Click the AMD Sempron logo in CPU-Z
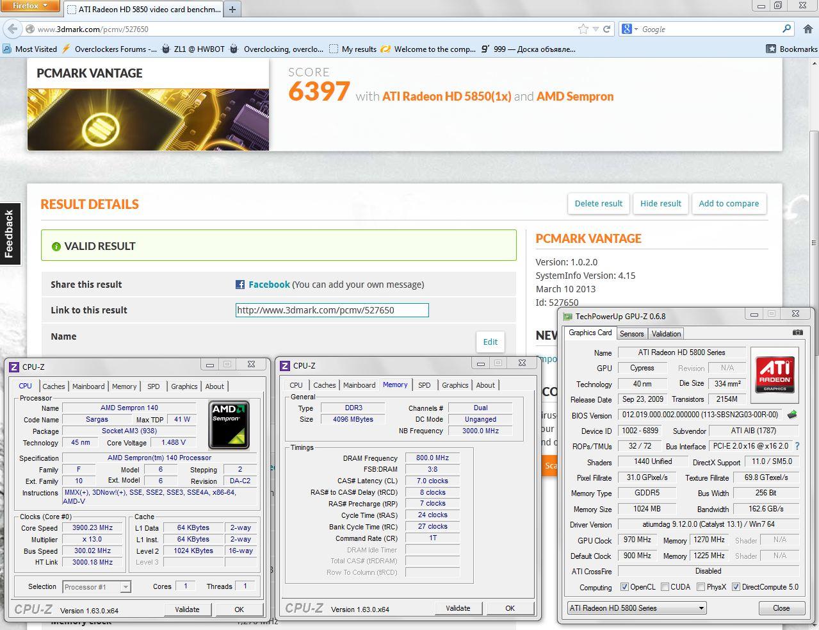This screenshot has width=819, height=630. coord(229,425)
